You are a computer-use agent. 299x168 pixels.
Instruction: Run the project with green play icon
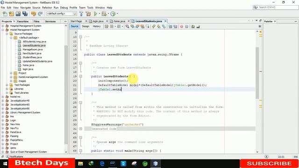pyautogui.click(x=95, y=14)
